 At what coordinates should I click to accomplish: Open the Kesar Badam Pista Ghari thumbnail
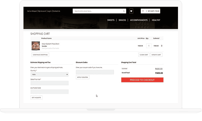coord(35,46)
